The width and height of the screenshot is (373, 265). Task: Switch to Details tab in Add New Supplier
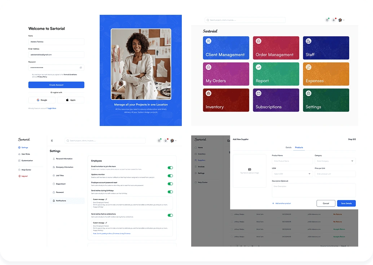click(x=288, y=147)
